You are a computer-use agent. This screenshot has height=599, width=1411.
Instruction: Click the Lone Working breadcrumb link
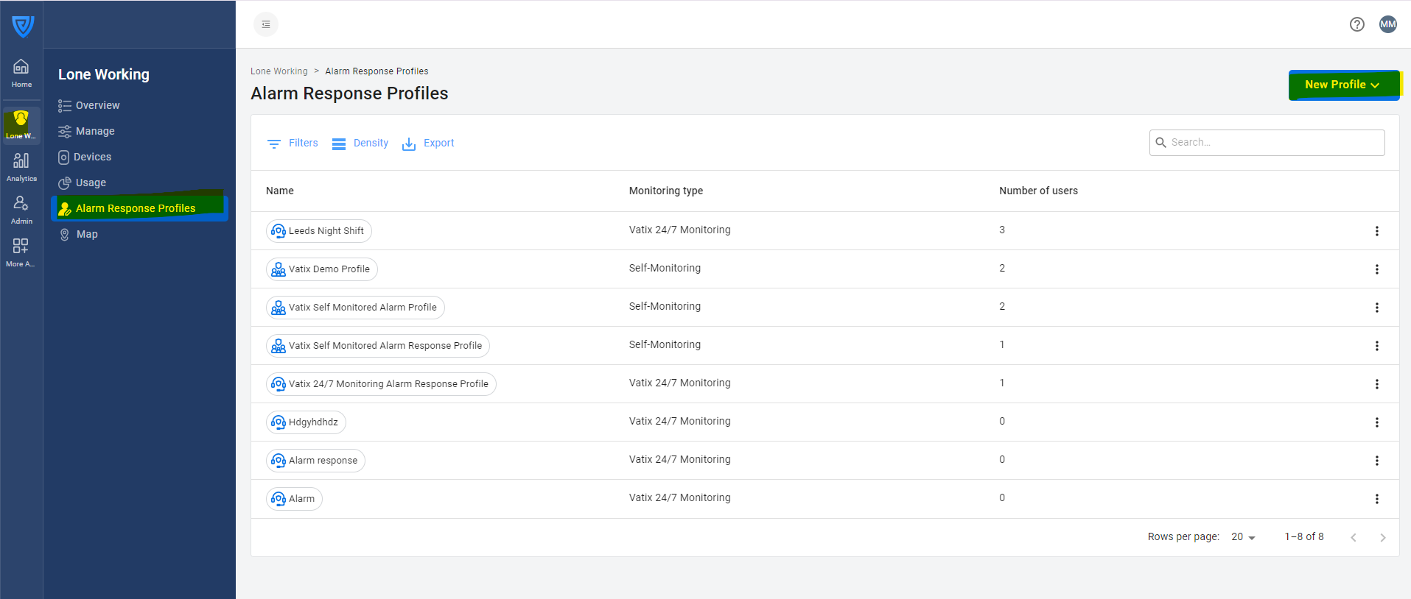pos(279,71)
